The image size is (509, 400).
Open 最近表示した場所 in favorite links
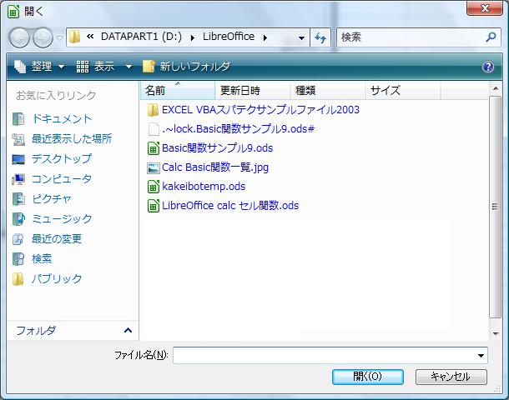(72, 138)
